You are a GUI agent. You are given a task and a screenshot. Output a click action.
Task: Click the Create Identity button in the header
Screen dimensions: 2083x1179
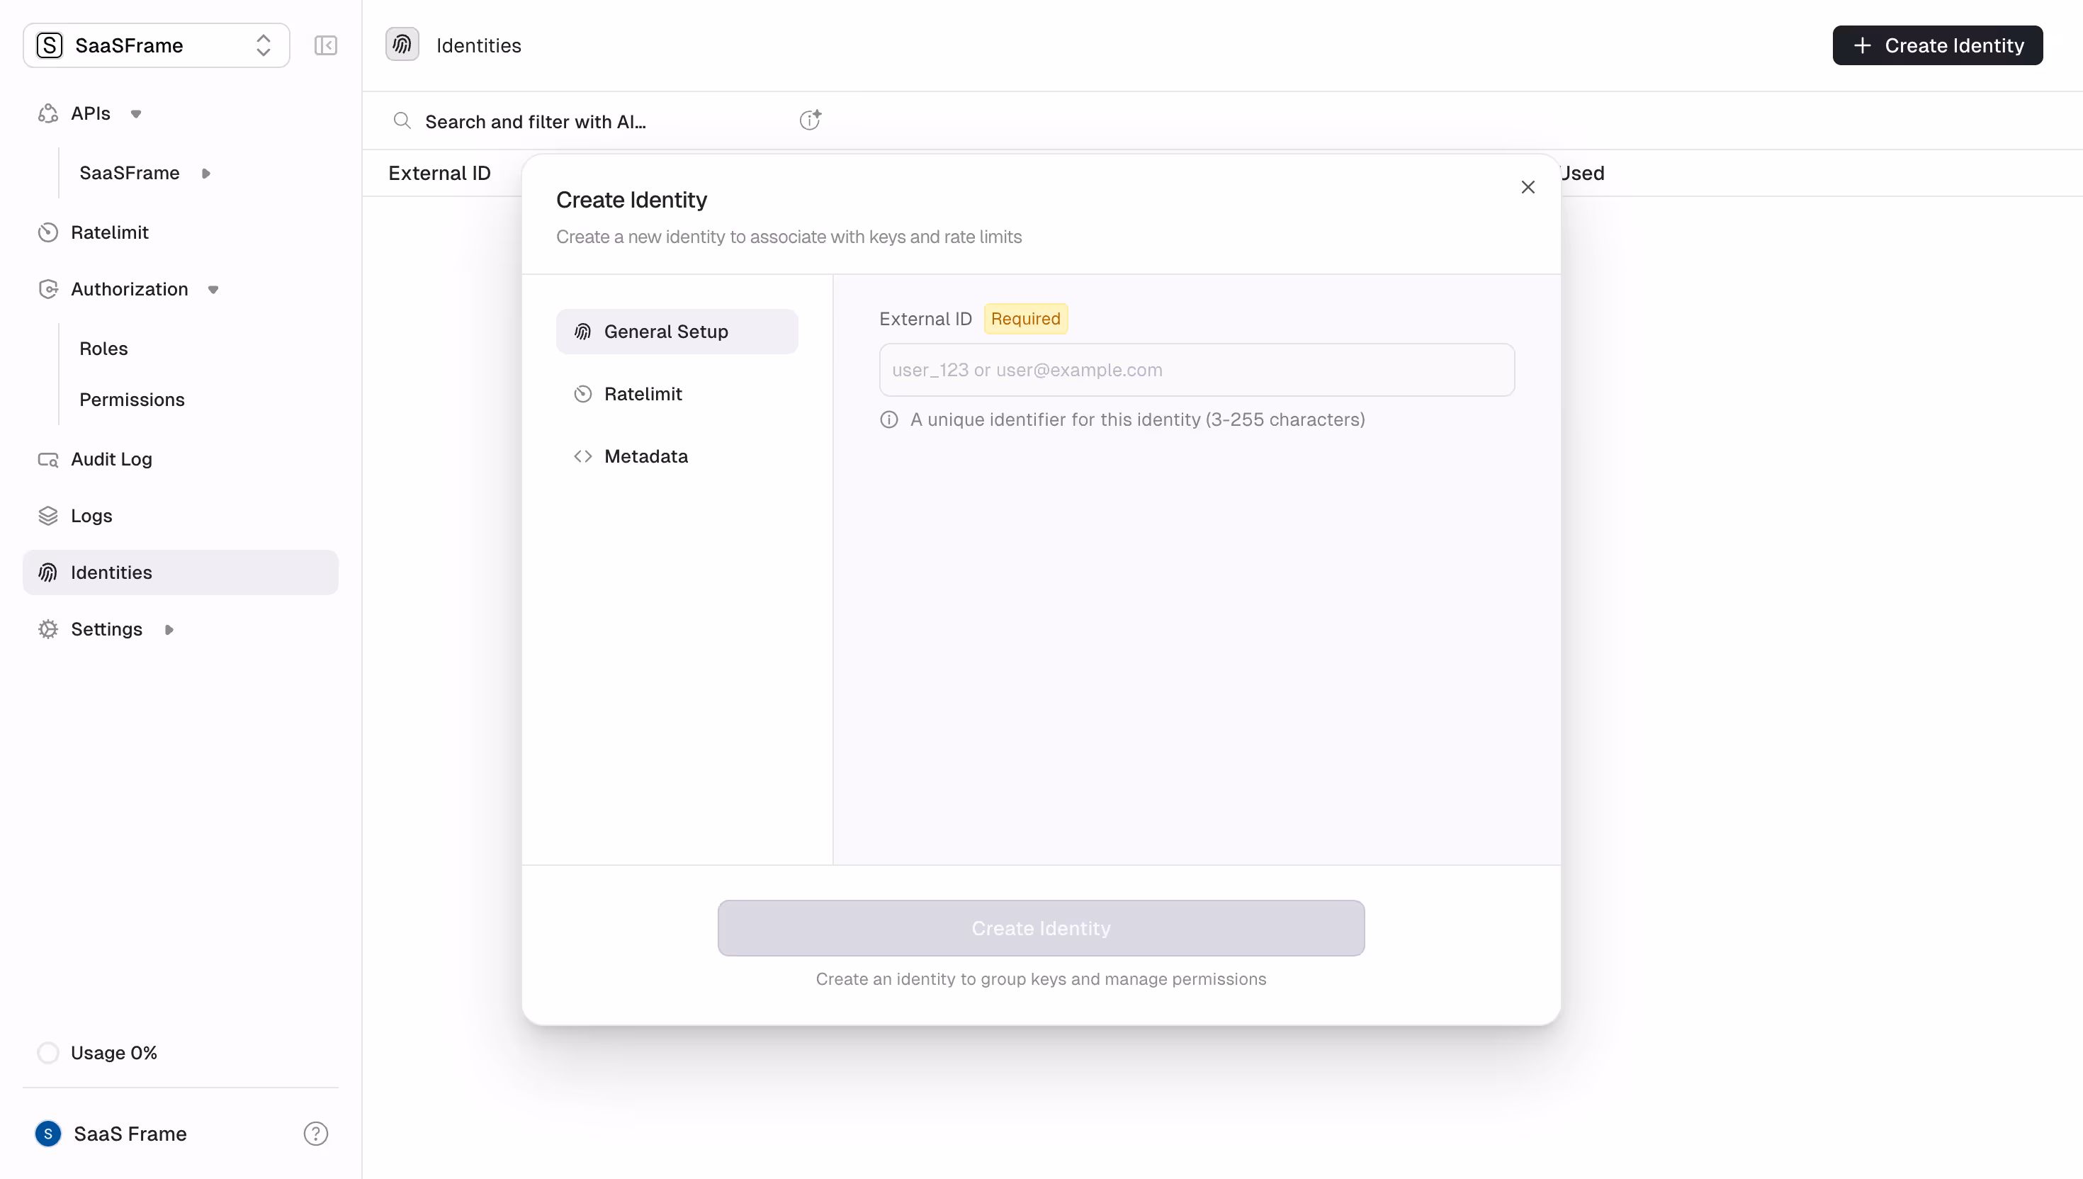pos(1937,45)
